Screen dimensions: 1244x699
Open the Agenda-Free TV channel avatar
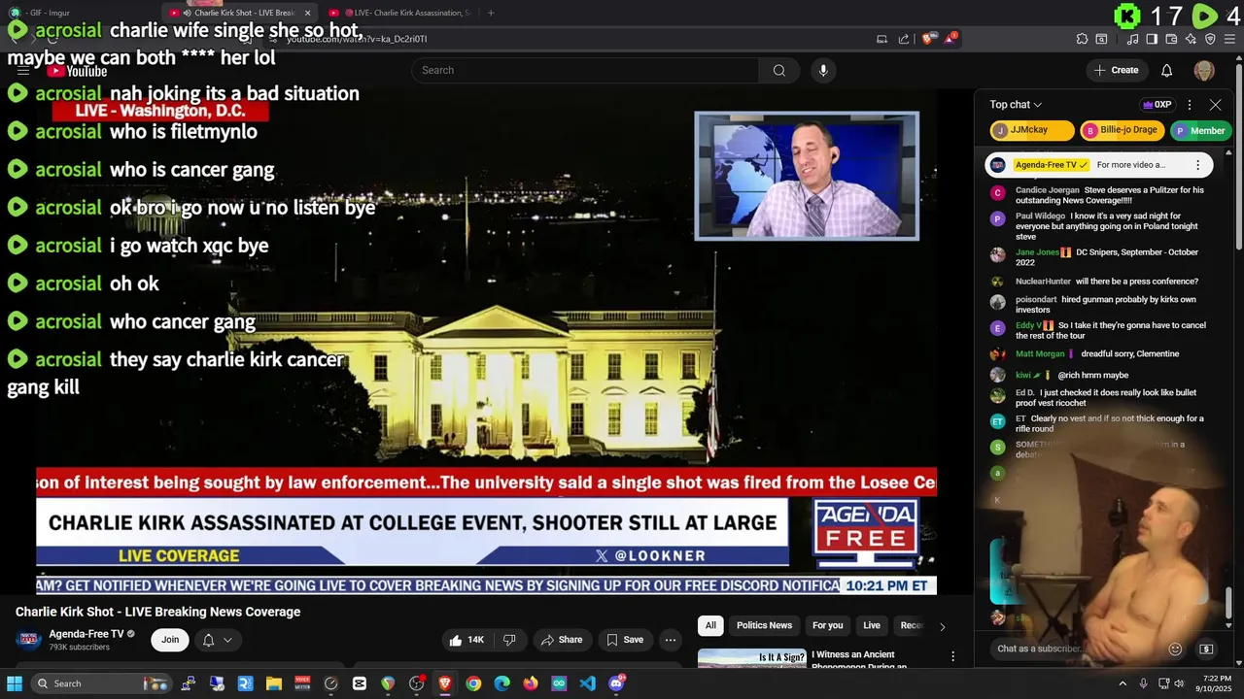29,639
